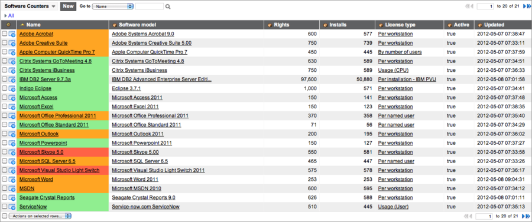
Task: Open the Go to field dropdown
Action: tap(113, 6)
